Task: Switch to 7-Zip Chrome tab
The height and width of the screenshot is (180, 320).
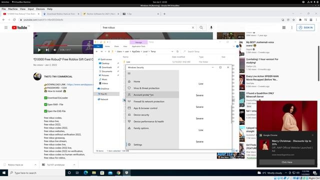Action: coord(141,14)
